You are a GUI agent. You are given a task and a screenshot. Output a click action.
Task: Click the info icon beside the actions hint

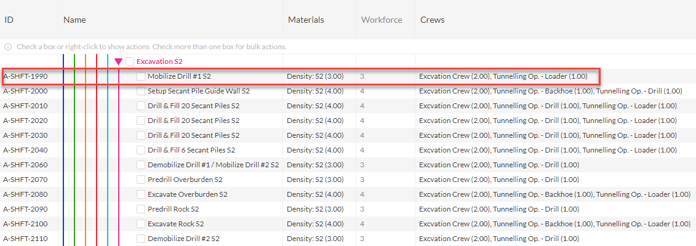tap(8, 47)
